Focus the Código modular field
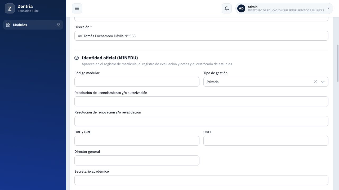339x190 pixels. click(137, 82)
